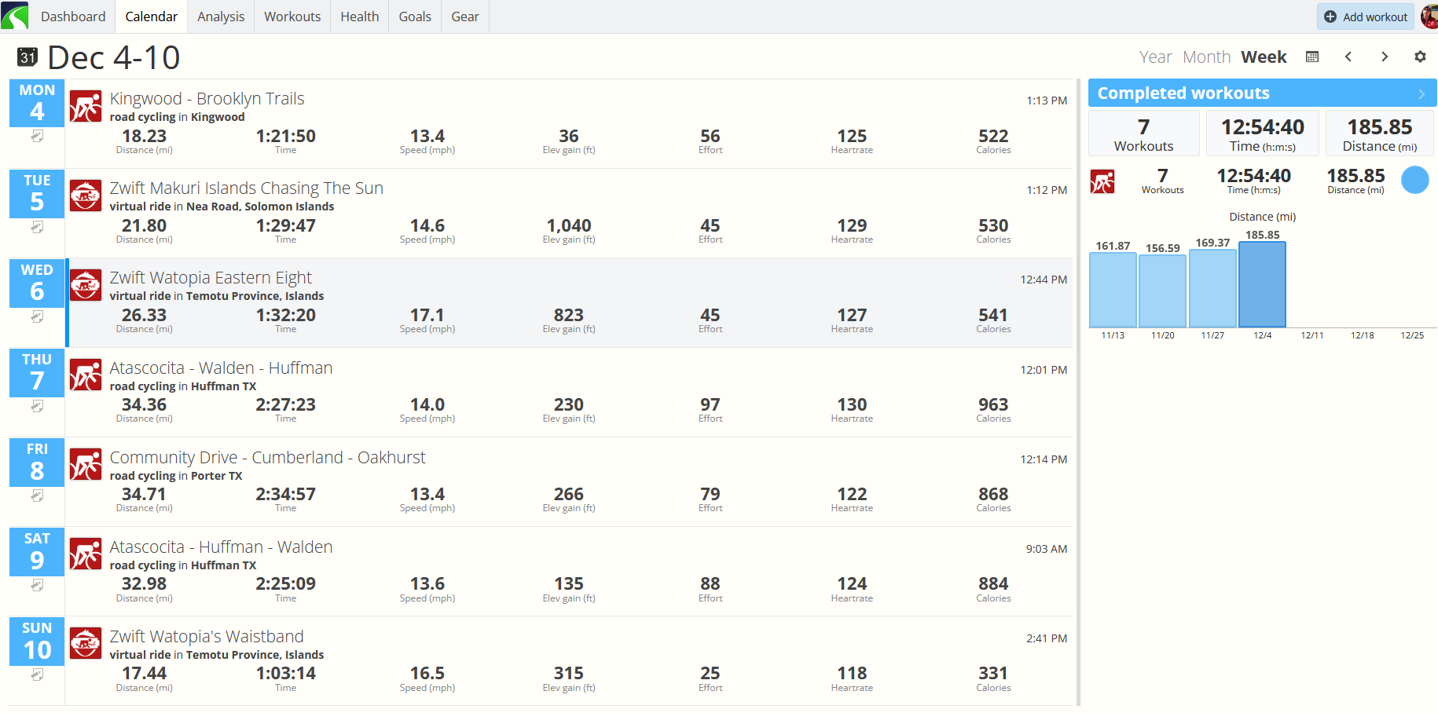Click the note icon under FRI 8
The width and height of the screenshot is (1438, 713).
pyautogui.click(x=37, y=495)
